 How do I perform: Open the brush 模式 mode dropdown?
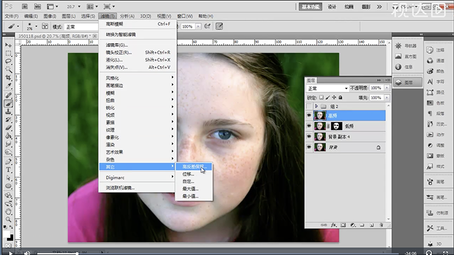(81, 27)
